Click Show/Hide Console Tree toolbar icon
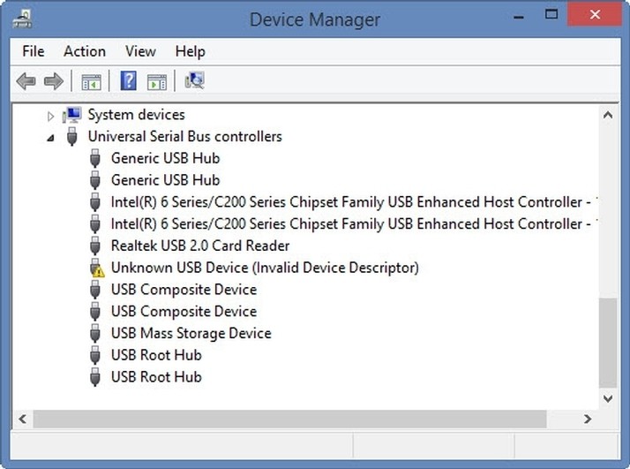Viewport: 630px width, 469px height. 91,81
